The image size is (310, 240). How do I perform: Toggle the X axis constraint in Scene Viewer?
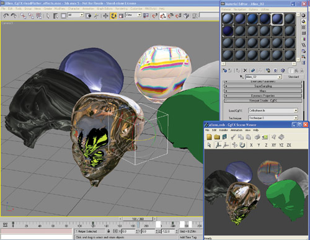click(x=251, y=145)
